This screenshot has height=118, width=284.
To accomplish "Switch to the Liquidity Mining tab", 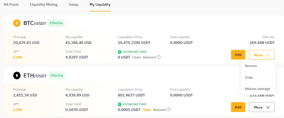I will tap(44, 4).
